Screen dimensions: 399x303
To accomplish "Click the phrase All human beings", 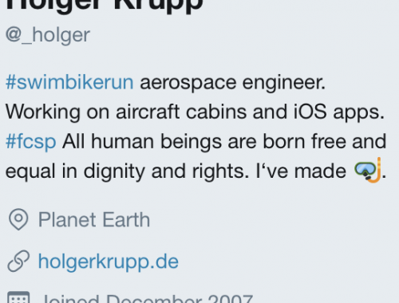I will (x=142, y=141).
